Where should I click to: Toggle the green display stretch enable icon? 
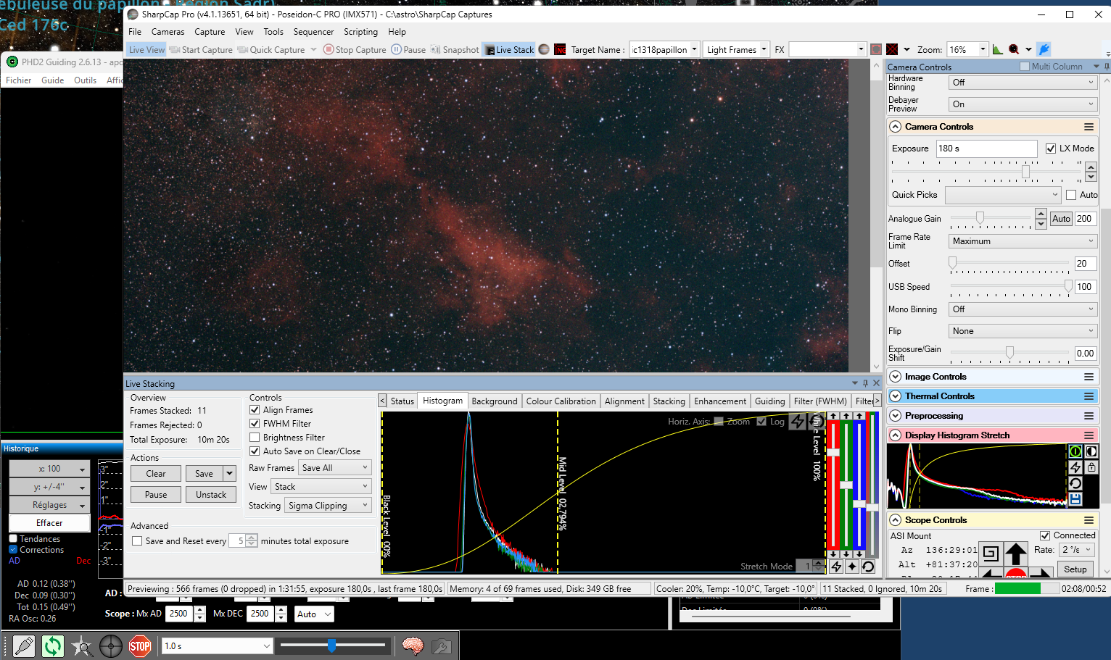tap(1075, 451)
